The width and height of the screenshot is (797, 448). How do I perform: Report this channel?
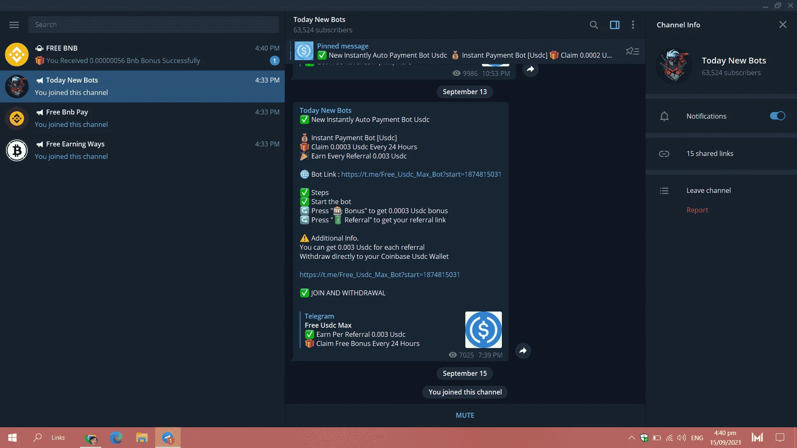pyautogui.click(x=697, y=210)
